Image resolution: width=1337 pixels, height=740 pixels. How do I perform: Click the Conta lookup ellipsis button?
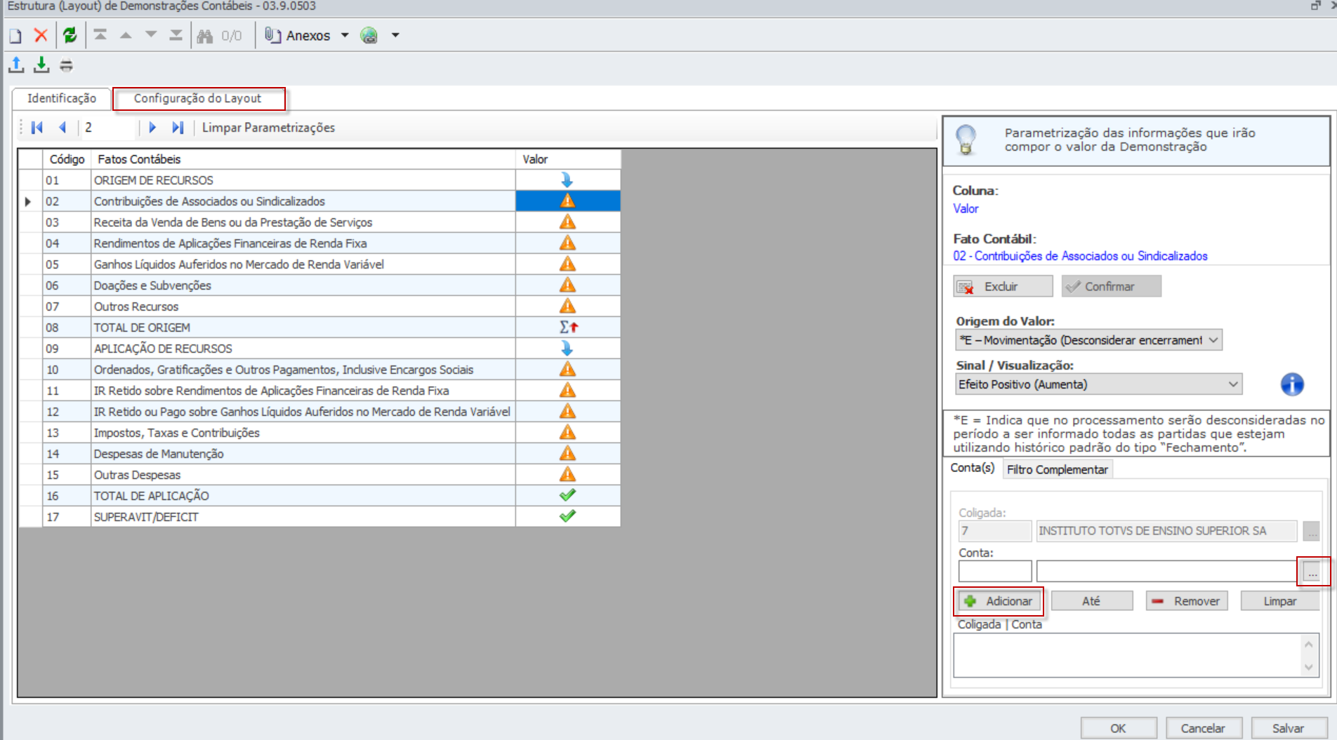tap(1312, 572)
